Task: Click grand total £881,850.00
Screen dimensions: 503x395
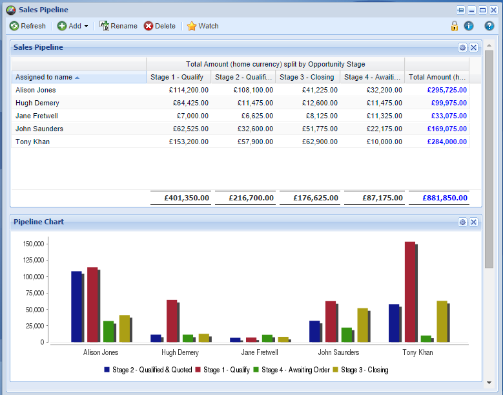Action: [445, 198]
